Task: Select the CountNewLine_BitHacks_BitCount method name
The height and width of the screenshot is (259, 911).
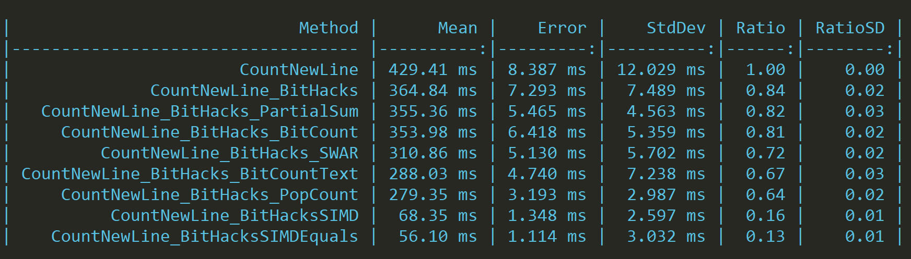Action: 209,132
